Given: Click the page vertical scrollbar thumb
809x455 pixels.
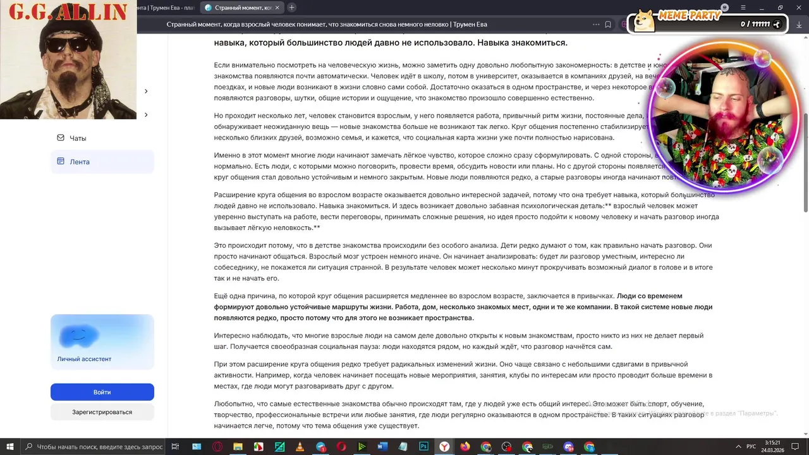Looking at the screenshot, I should pos(805,163).
